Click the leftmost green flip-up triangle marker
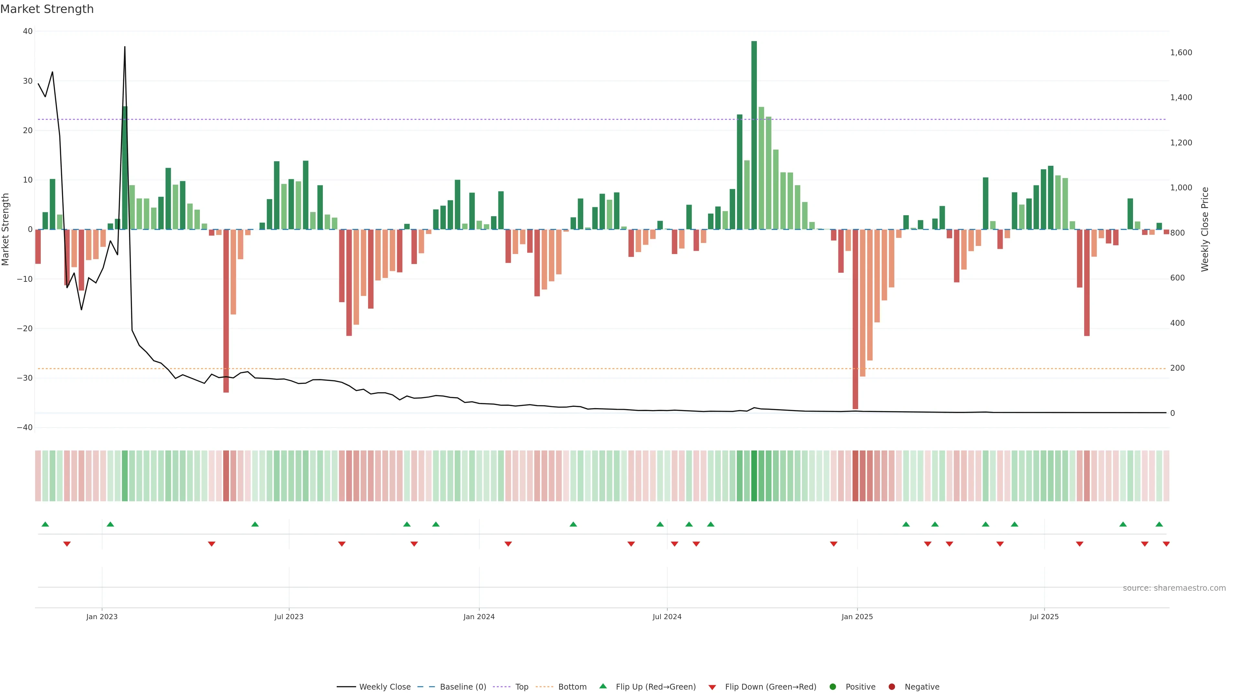1242x698 pixels. 45,523
